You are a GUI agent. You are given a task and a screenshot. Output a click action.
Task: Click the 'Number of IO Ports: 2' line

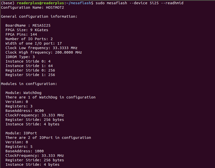click(29, 39)
